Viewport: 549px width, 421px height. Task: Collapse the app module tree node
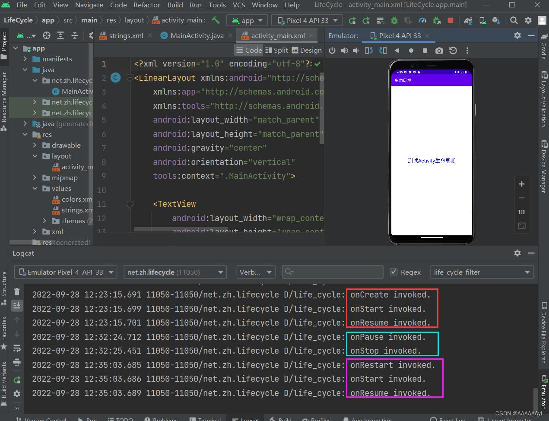point(16,48)
